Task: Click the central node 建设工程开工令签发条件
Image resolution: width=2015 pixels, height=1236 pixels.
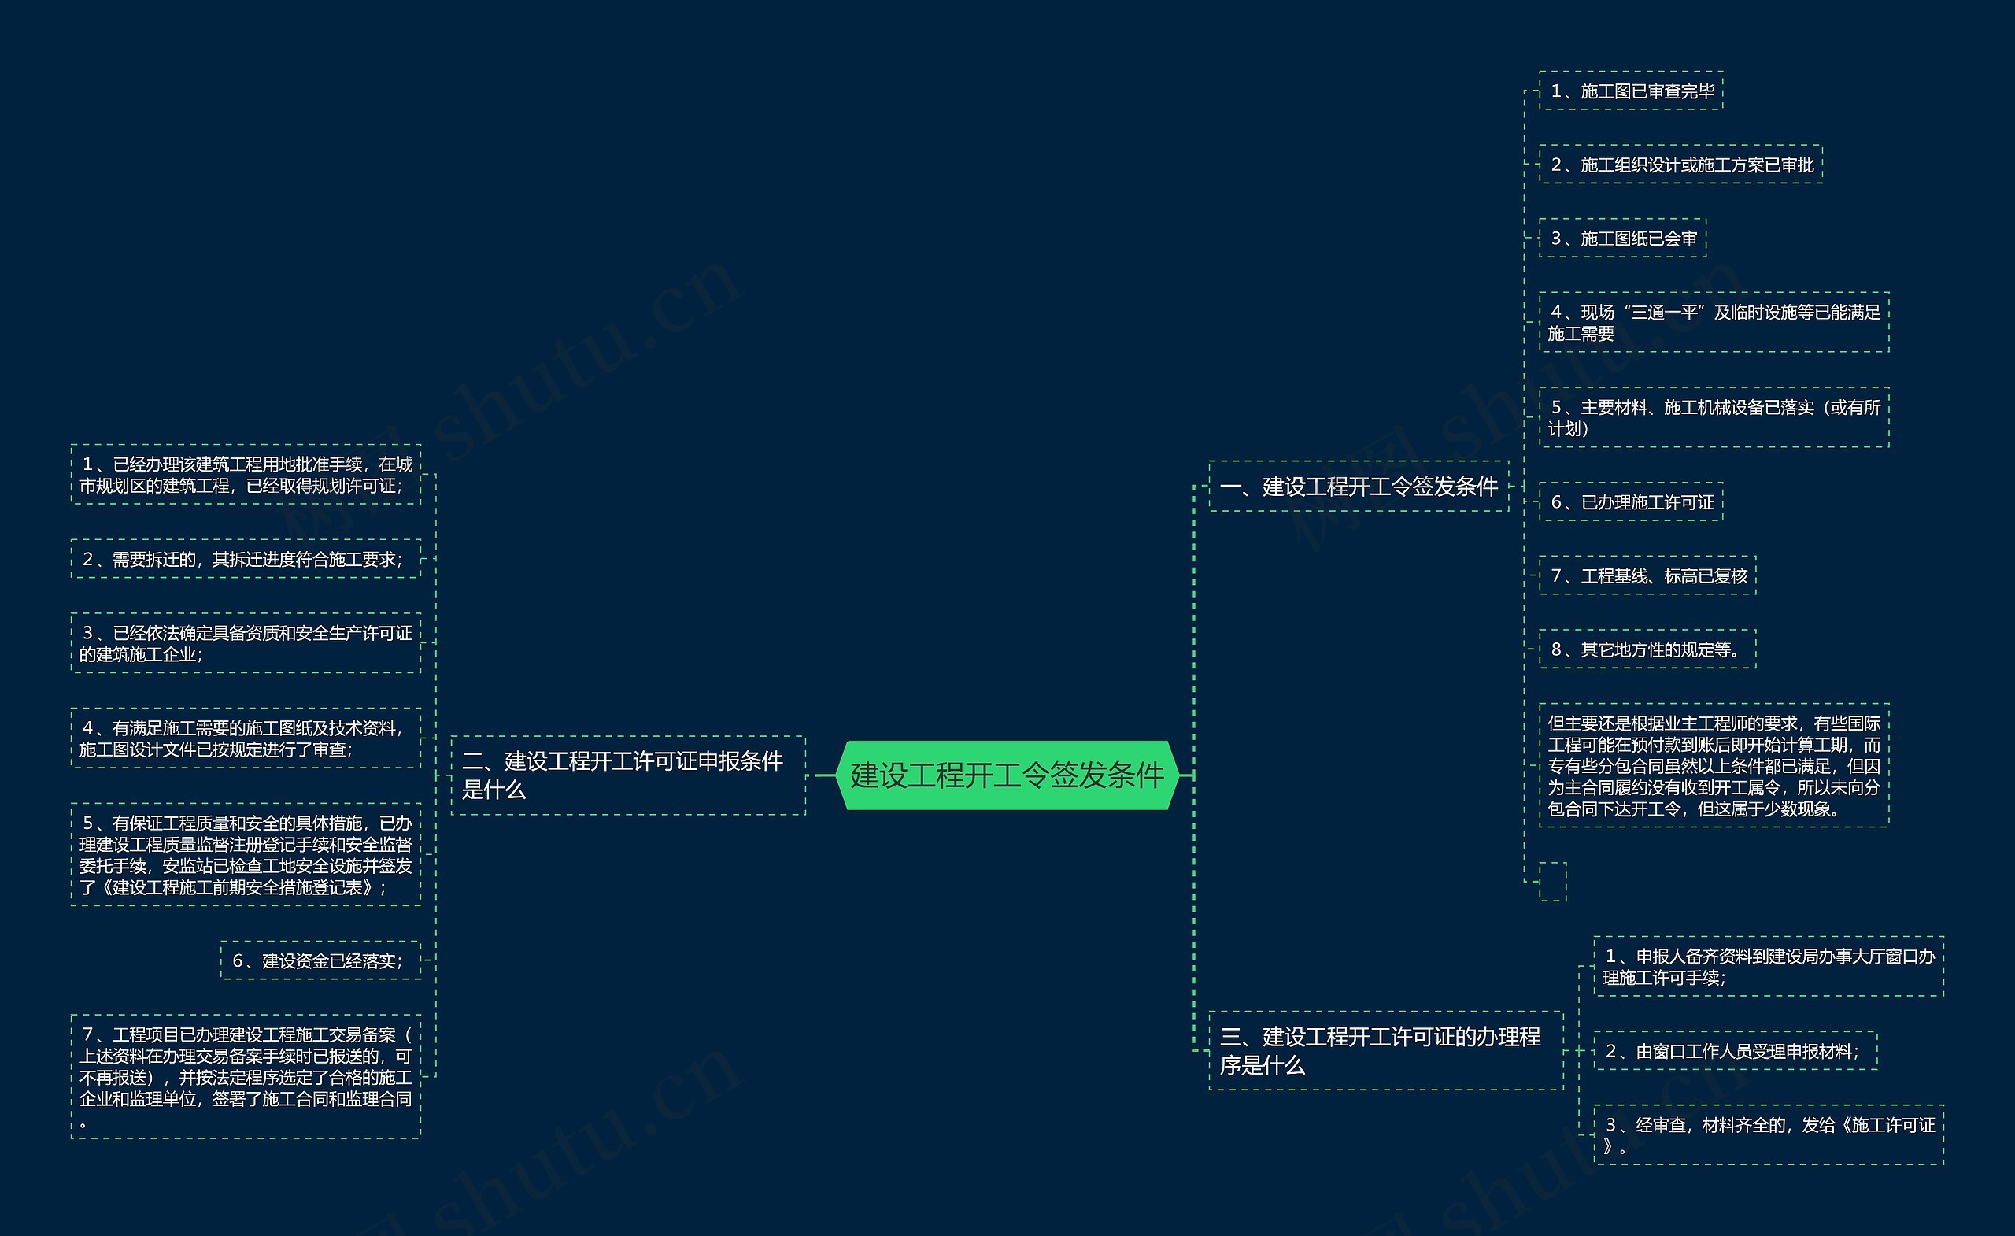Action: pos(1007,775)
